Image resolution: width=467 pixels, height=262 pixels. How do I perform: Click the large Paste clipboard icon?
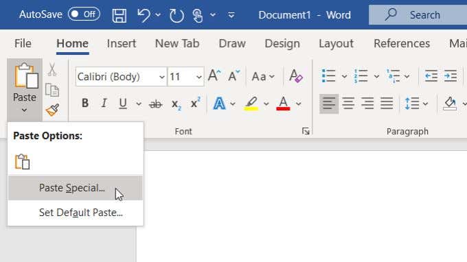tap(26, 76)
